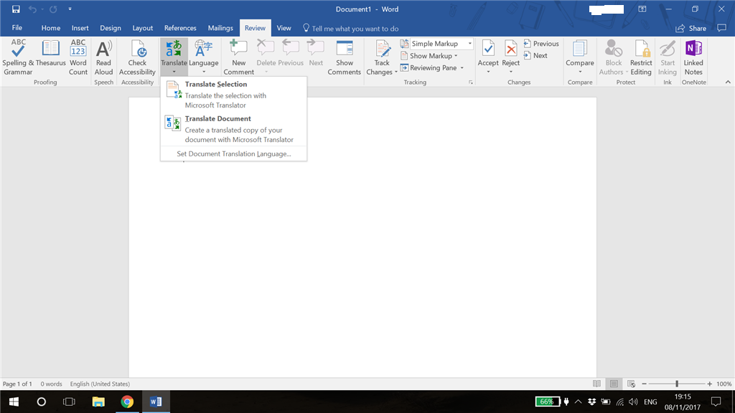Click the Delete comment button
This screenshot has height=413, width=735.
pos(266,57)
